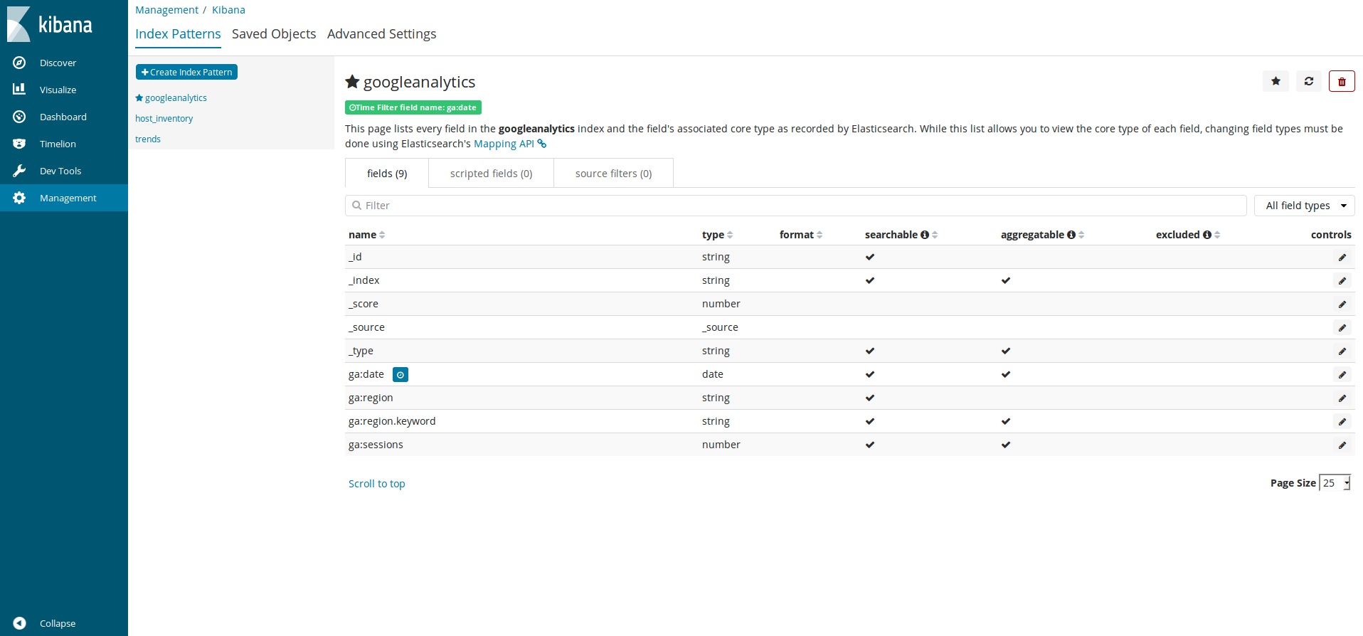Edit the _type field

(x=1342, y=351)
